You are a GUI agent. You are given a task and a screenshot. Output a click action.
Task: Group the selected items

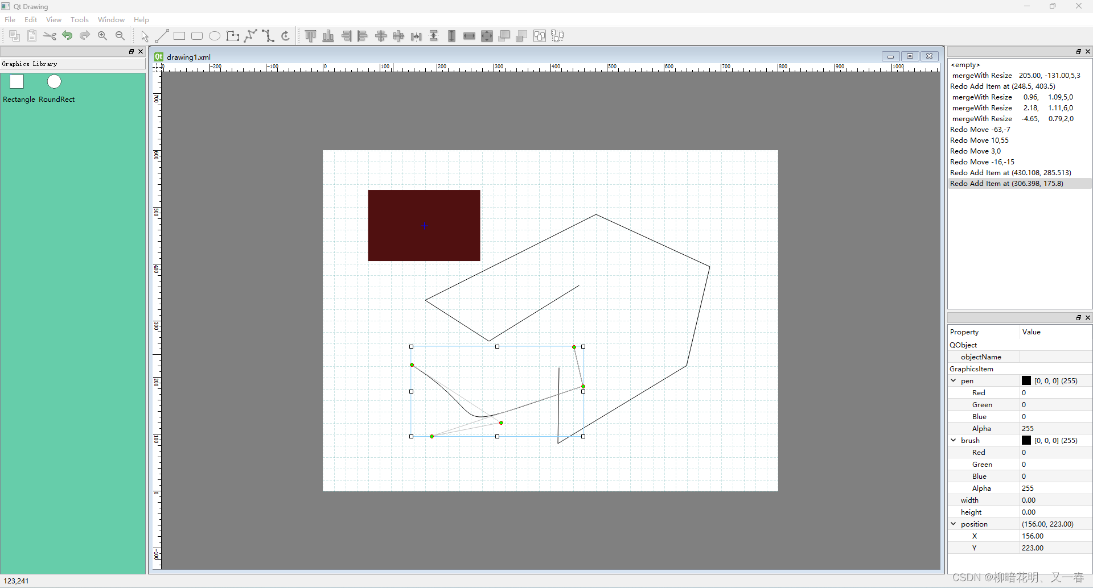[540, 36]
